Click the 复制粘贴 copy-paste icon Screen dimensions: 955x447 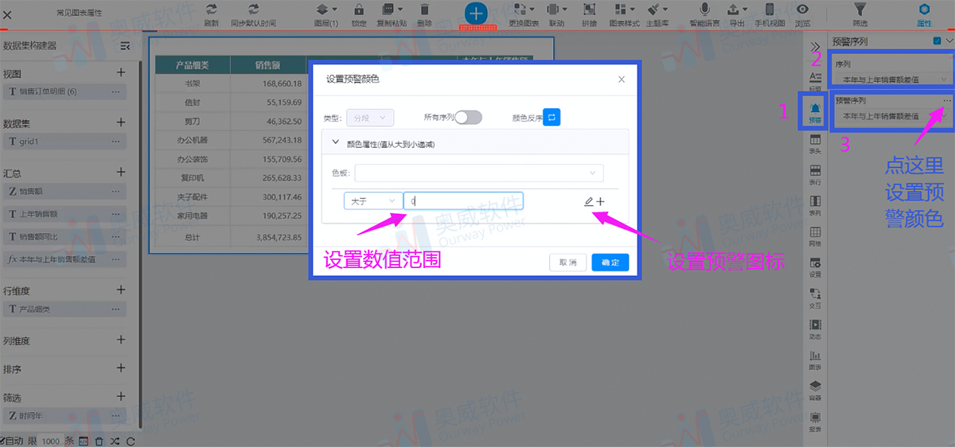(389, 10)
